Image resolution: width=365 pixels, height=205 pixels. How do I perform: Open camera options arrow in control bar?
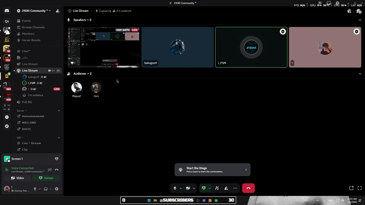point(194,188)
